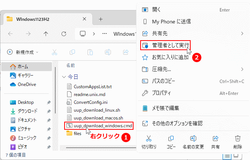Open the address bar ellipsis menu
This screenshot has height=160, width=250.
pos(105,34)
